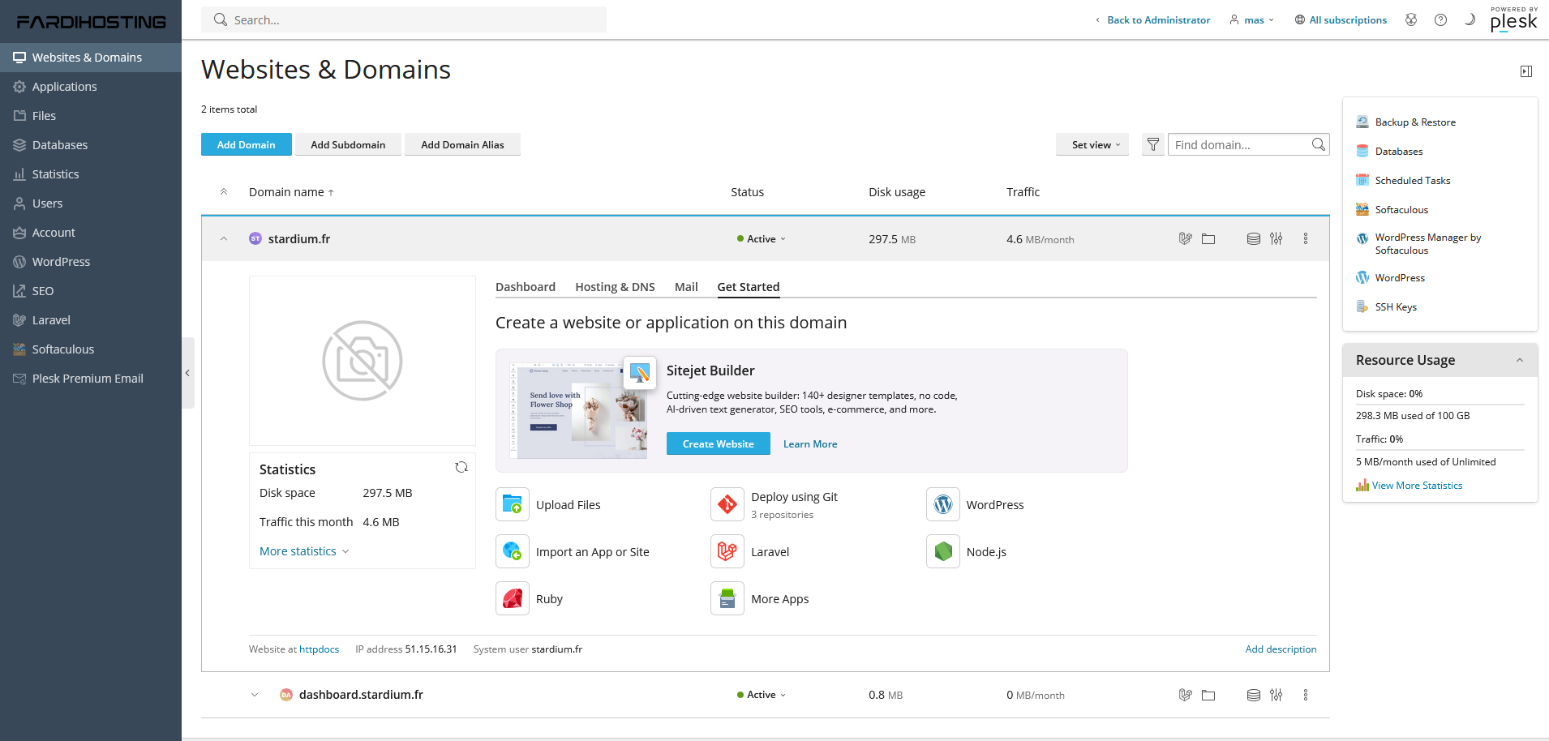Open Active status dropdown for dashboard.stardium.fr
Screen dimensions: 1549x741
tap(762, 695)
